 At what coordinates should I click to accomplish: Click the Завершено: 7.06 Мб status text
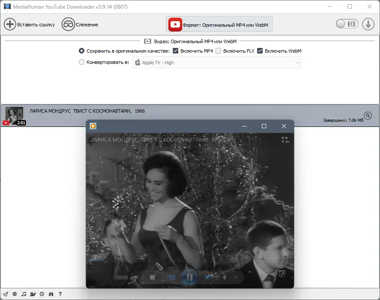(x=343, y=120)
